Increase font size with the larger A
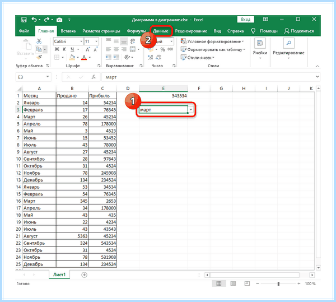The height and width of the screenshot is (302, 336). click(88, 49)
